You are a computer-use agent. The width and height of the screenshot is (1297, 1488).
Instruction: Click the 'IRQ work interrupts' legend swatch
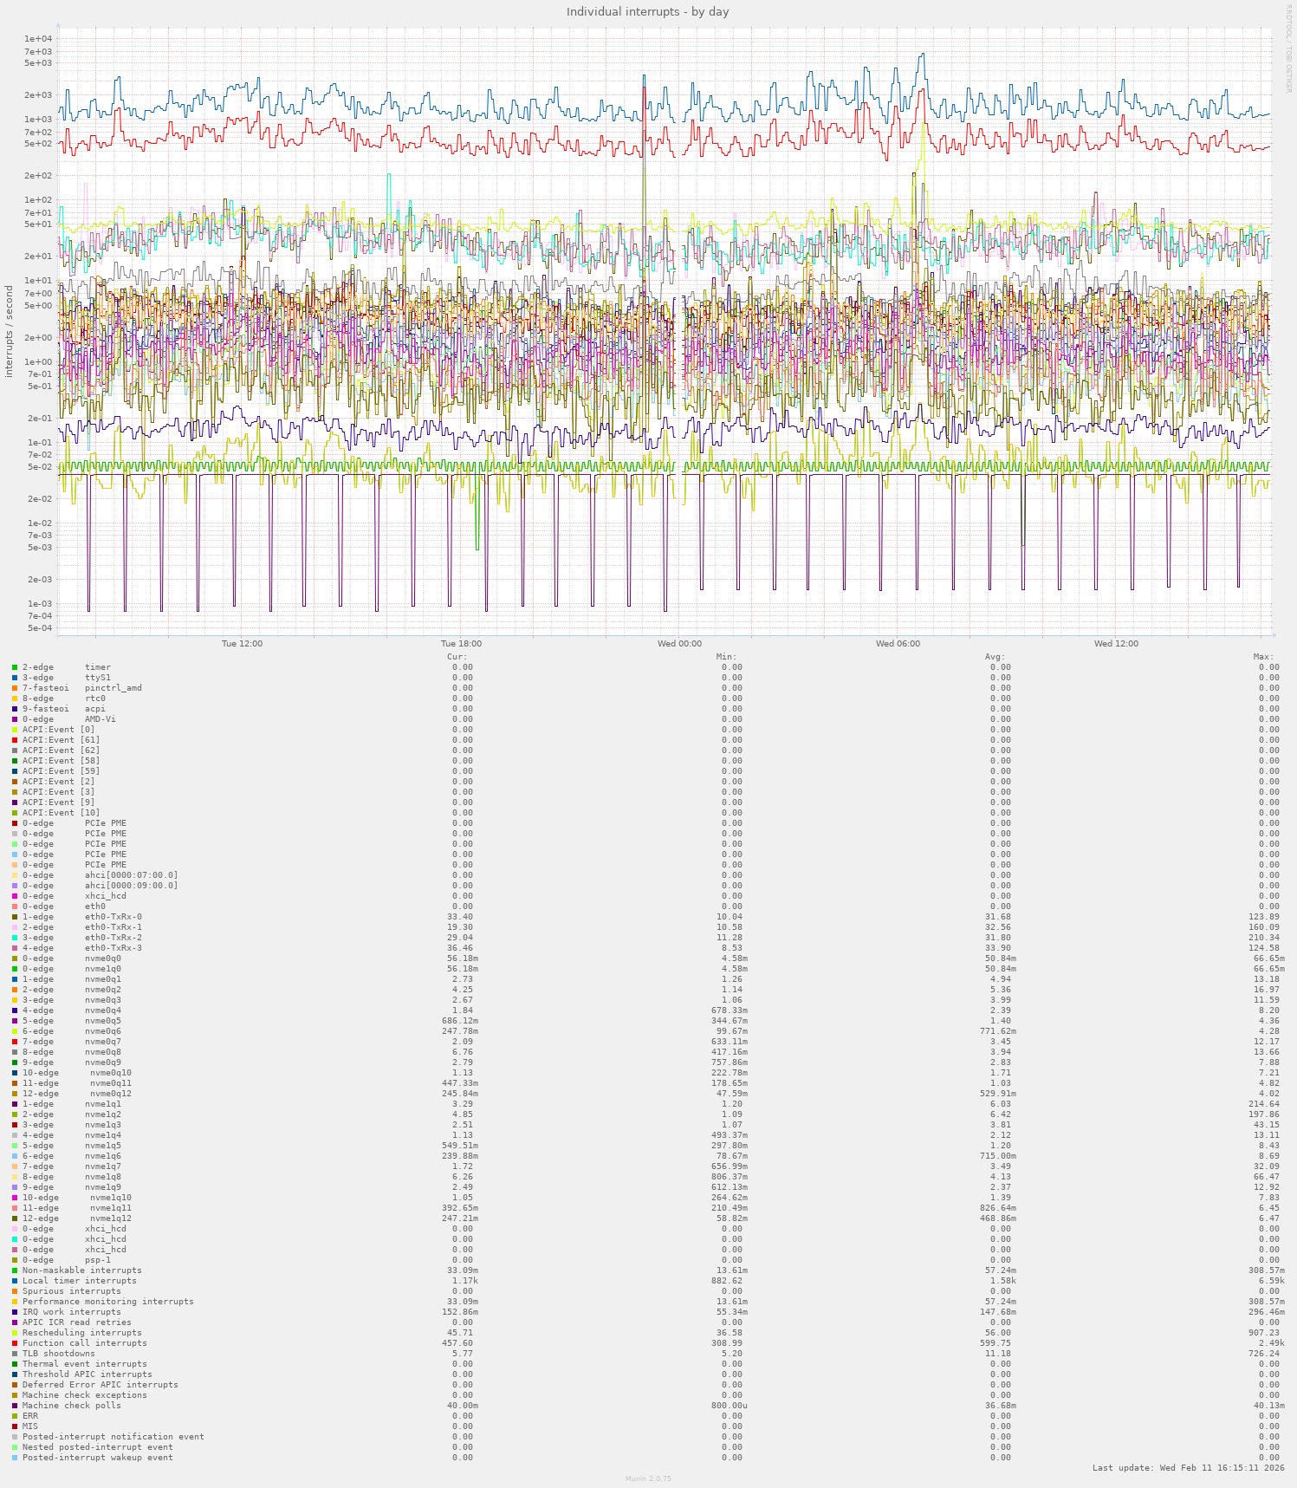pos(15,1312)
